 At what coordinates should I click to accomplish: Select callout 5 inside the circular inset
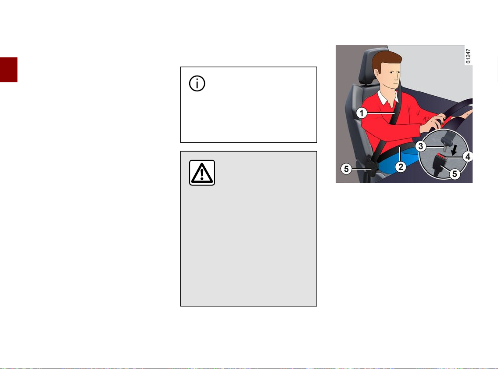coord(455,174)
